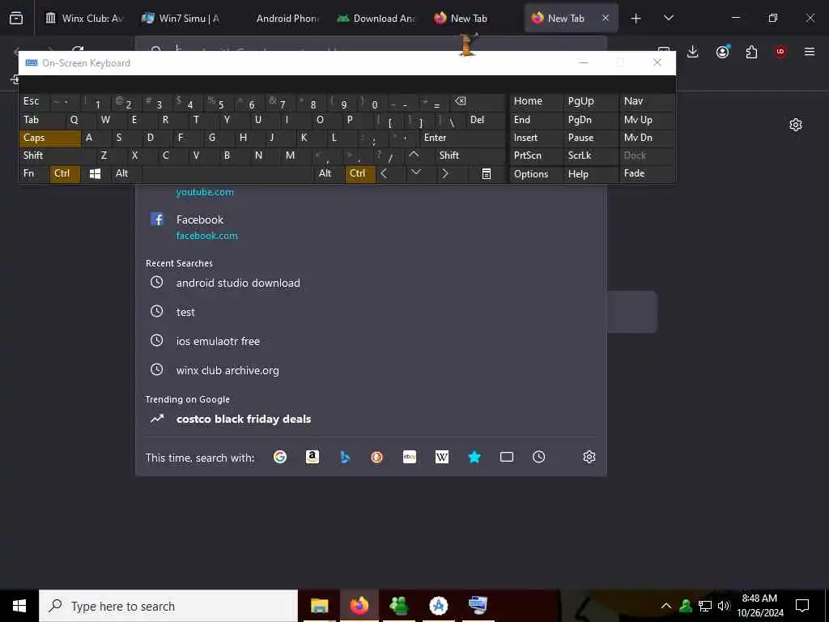The height and width of the screenshot is (622, 829).
Task: Click down arrow key on On-Screen Keyboard
Action: 416,173
